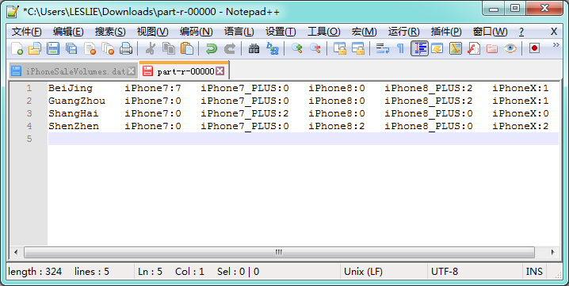Toggle INS insert mode indicator
Screen dimensions: 569x286
pyautogui.click(x=534, y=272)
